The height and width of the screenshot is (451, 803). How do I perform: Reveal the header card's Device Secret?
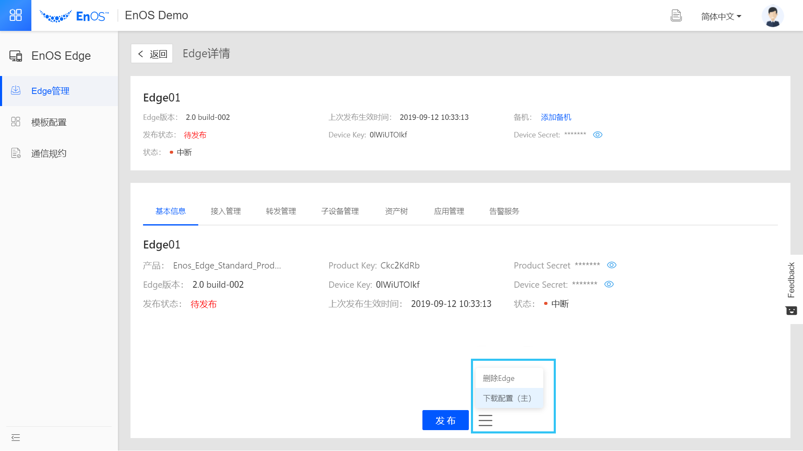click(x=598, y=135)
